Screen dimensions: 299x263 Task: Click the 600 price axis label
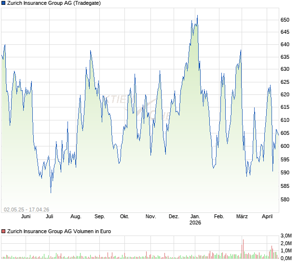285,146
